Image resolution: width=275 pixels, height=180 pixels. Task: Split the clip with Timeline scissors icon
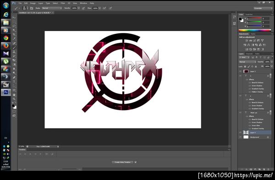click(x=47, y=154)
